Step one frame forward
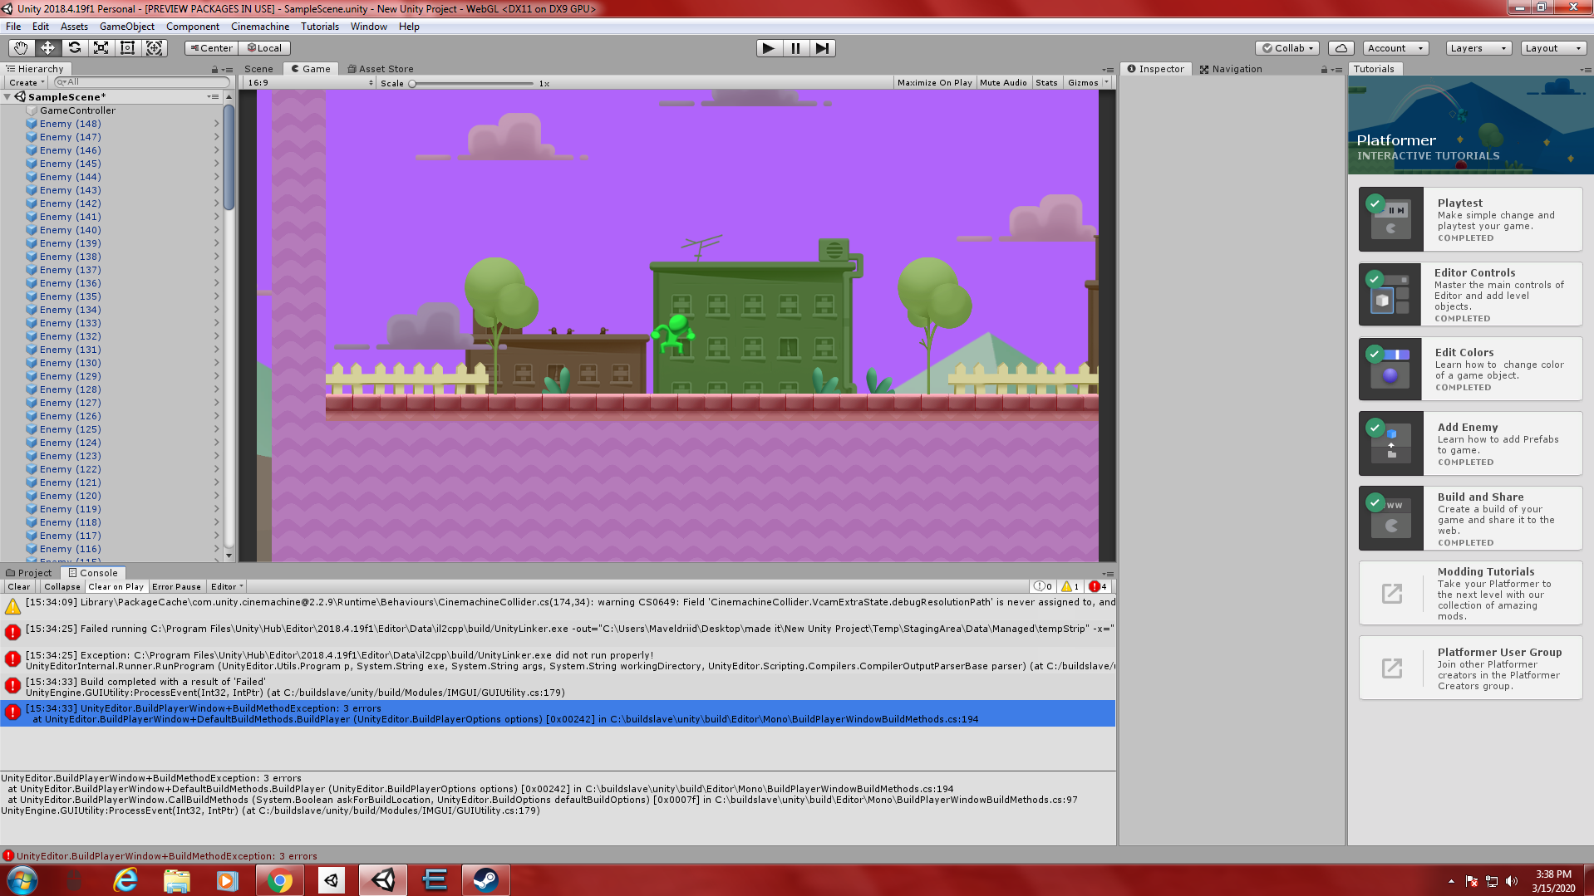1594x896 pixels. click(822, 48)
